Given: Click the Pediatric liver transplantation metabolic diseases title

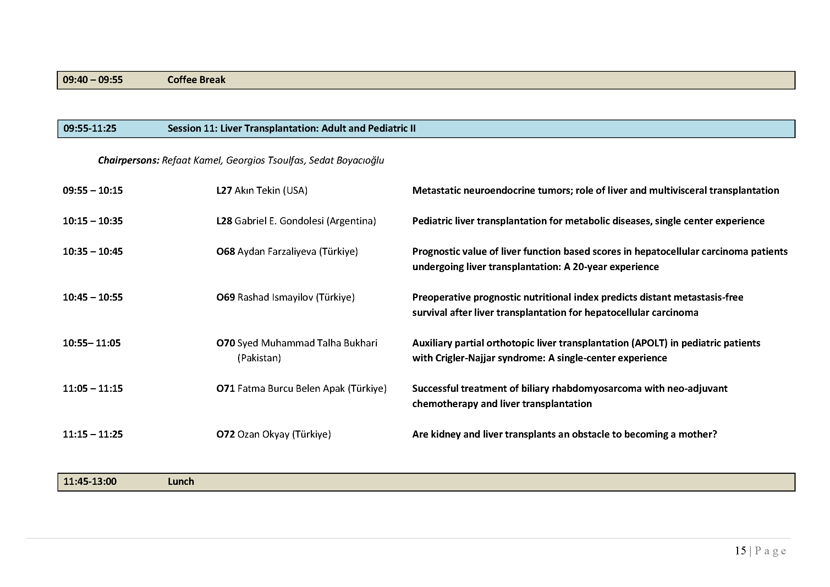Looking at the screenshot, I should (588, 221).
